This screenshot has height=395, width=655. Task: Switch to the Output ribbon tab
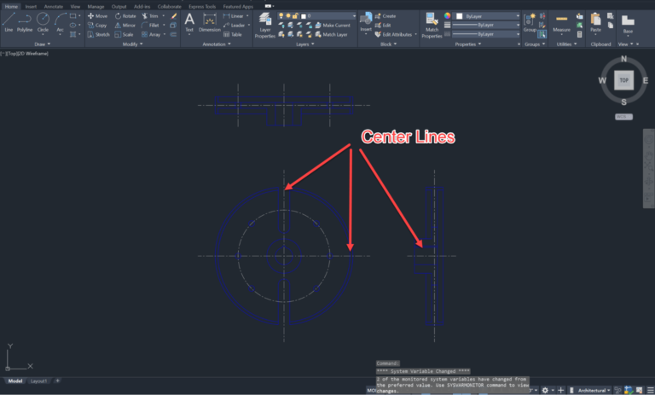[119, 6]
